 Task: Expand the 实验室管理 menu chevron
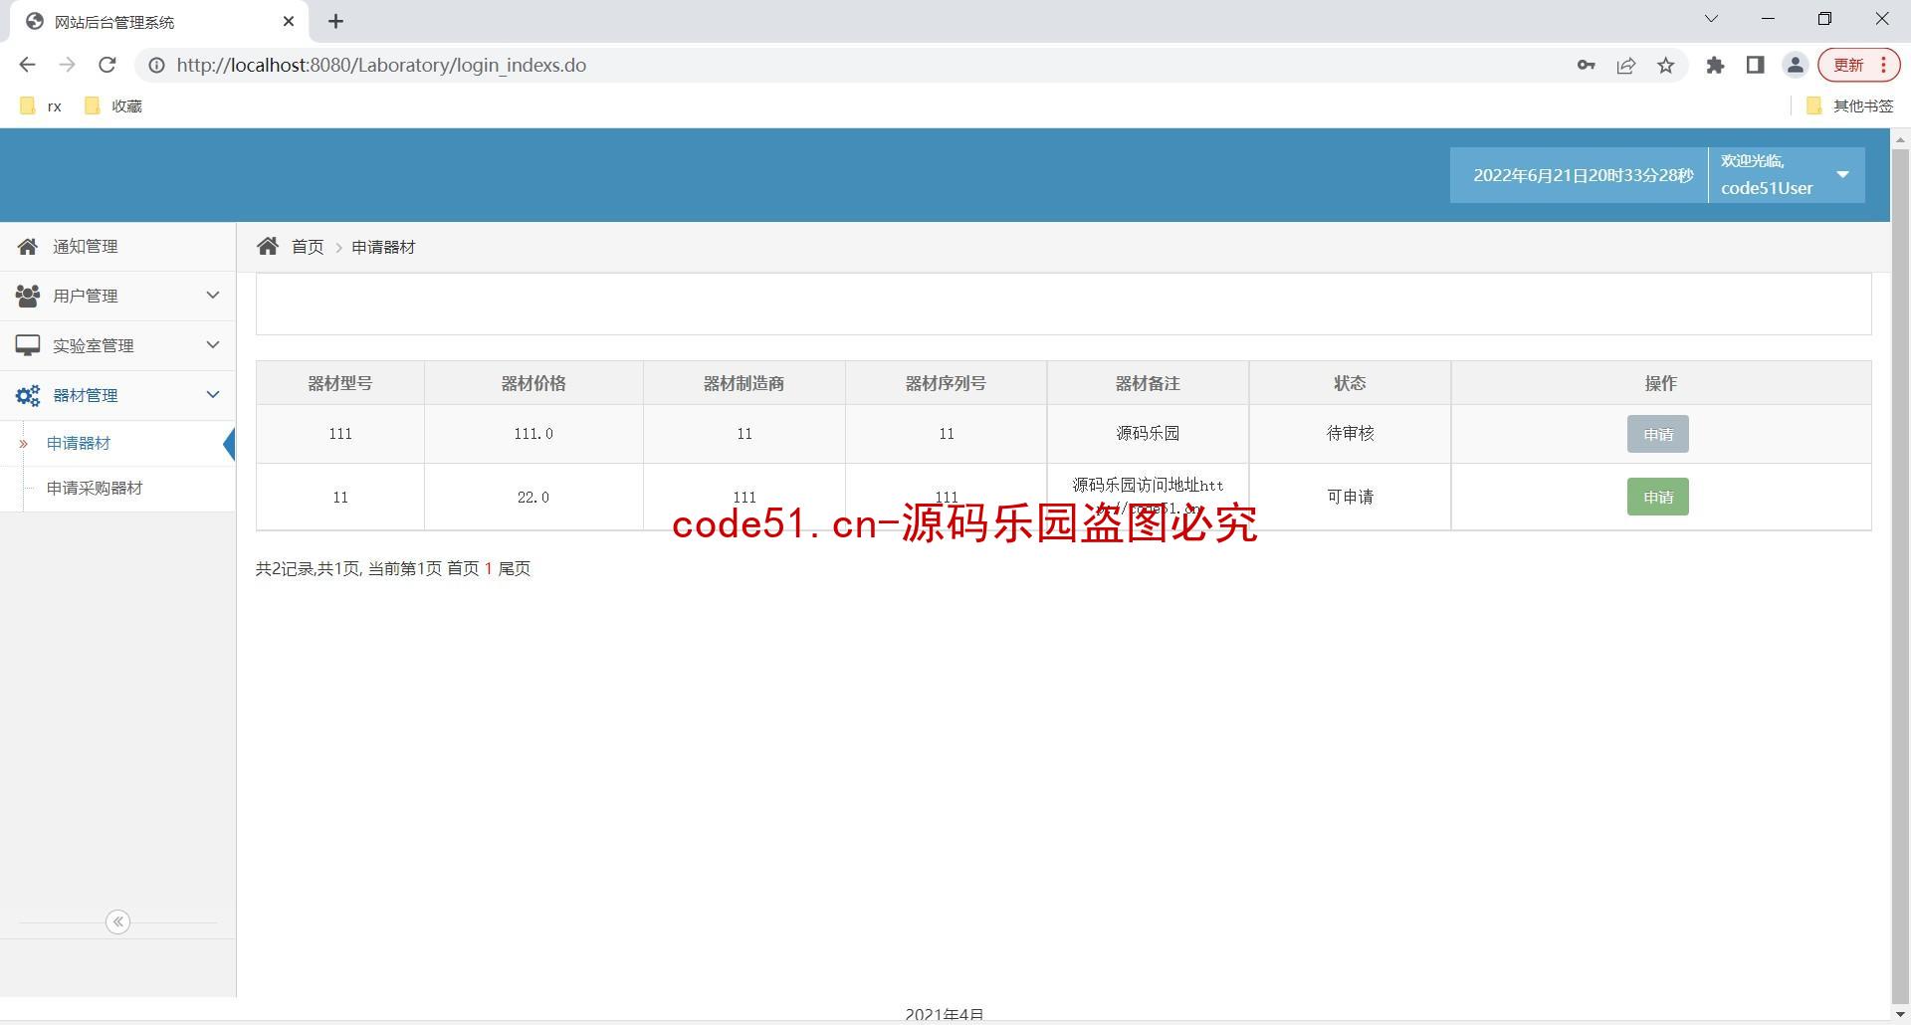[212, 344]
